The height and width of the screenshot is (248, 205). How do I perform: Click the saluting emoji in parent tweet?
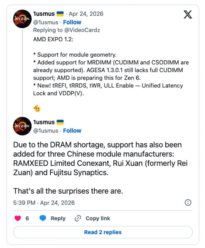(x=37, y=109)
